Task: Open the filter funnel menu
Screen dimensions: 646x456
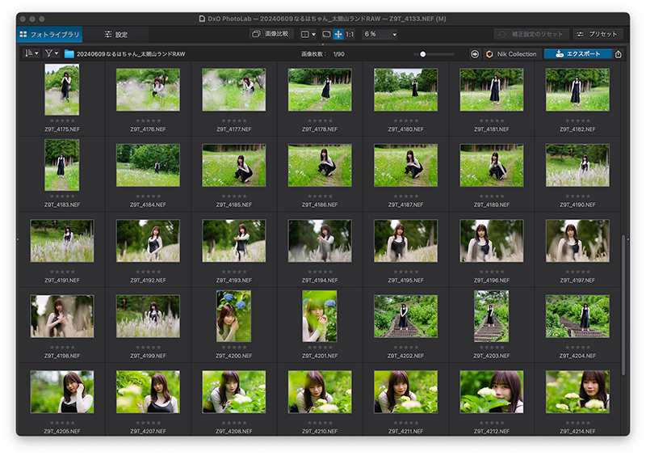Action: coord(52,53)
